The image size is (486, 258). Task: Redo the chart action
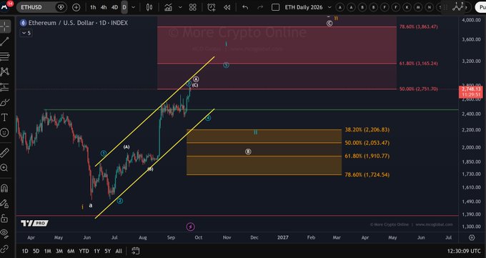click(x=260, y=7)
